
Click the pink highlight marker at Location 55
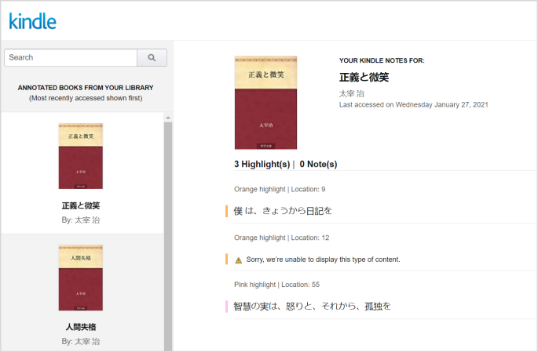tap(226, 307)
